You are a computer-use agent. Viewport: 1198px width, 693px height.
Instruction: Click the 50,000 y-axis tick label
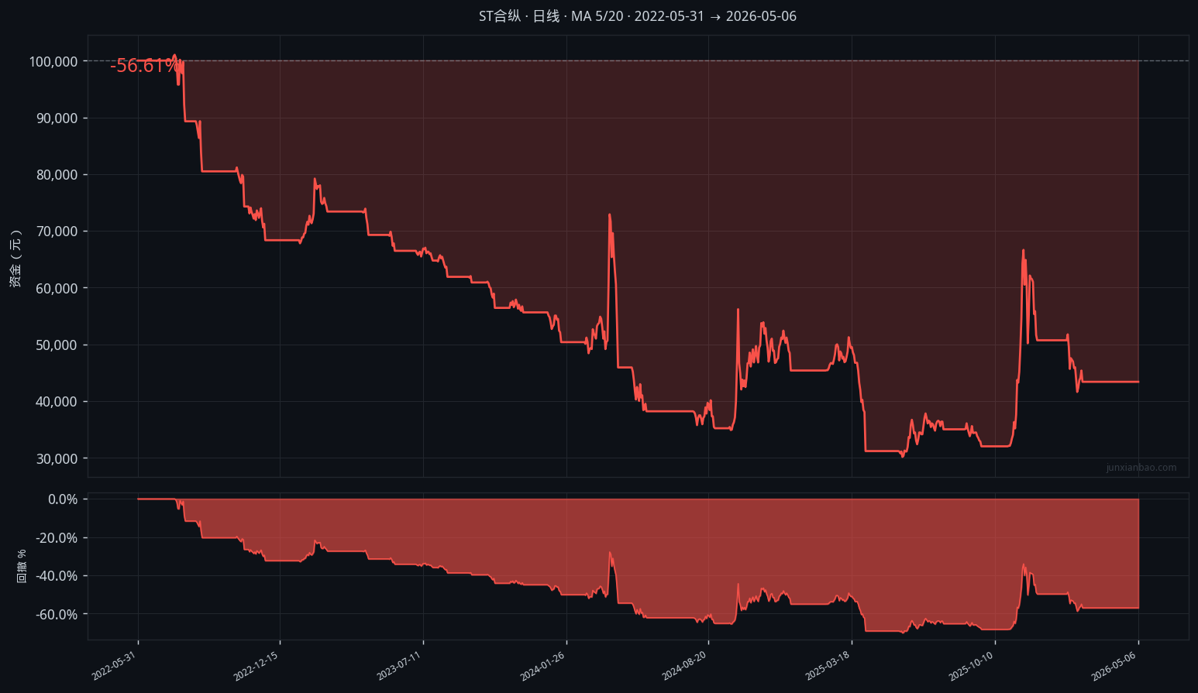pyautogui.click(x=57, y=345)
